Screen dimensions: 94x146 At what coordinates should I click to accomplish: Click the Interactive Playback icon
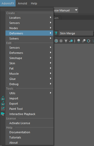coord(3,114)
